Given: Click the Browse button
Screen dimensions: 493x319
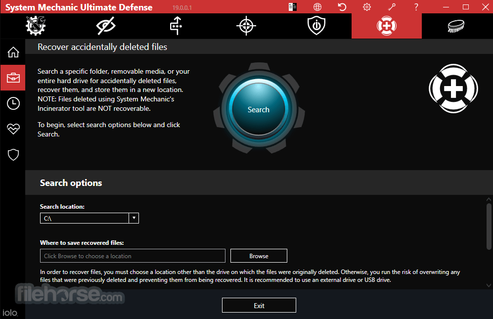Looking at the screenshot, I should click(259, 256).
